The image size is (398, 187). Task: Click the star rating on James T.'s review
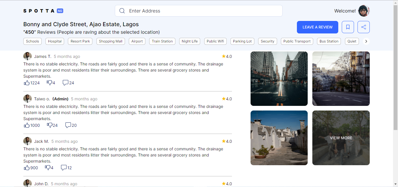(227, 56)
